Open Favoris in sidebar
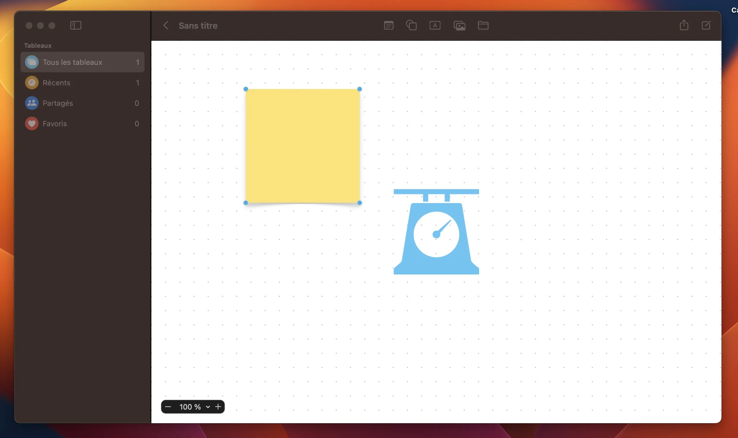This screenshot has height=438, width=738. [x=82, y=123]
